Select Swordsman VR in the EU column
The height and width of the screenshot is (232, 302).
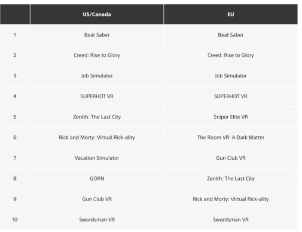(230, 219)
